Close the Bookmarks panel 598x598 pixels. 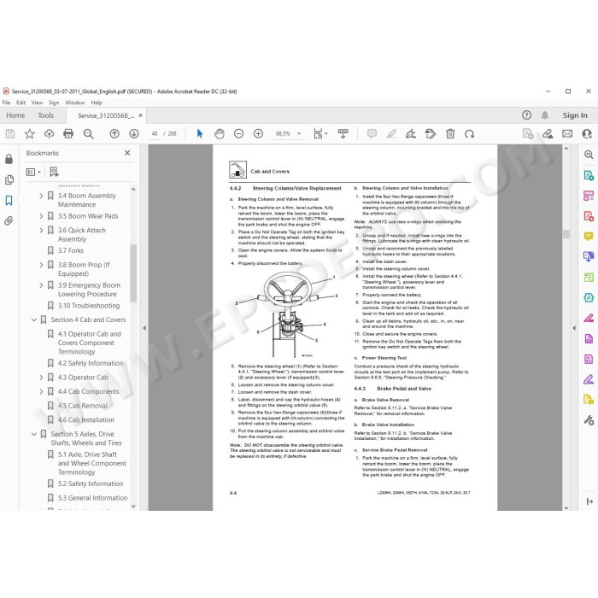tap(127, 153)
